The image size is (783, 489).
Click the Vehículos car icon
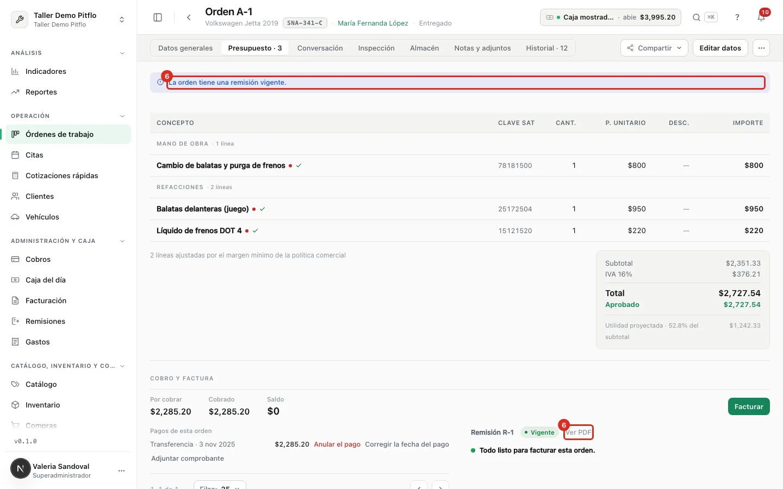tap(15, 217)
